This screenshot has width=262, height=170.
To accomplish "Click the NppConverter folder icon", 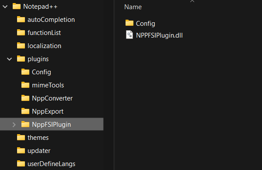I will (25, 98).
